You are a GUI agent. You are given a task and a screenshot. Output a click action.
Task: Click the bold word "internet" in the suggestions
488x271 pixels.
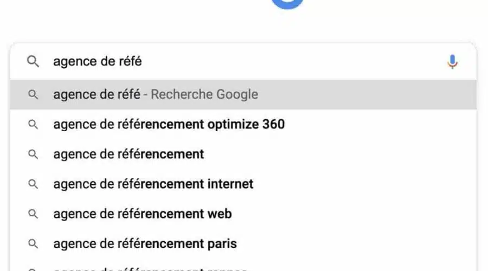230,184
